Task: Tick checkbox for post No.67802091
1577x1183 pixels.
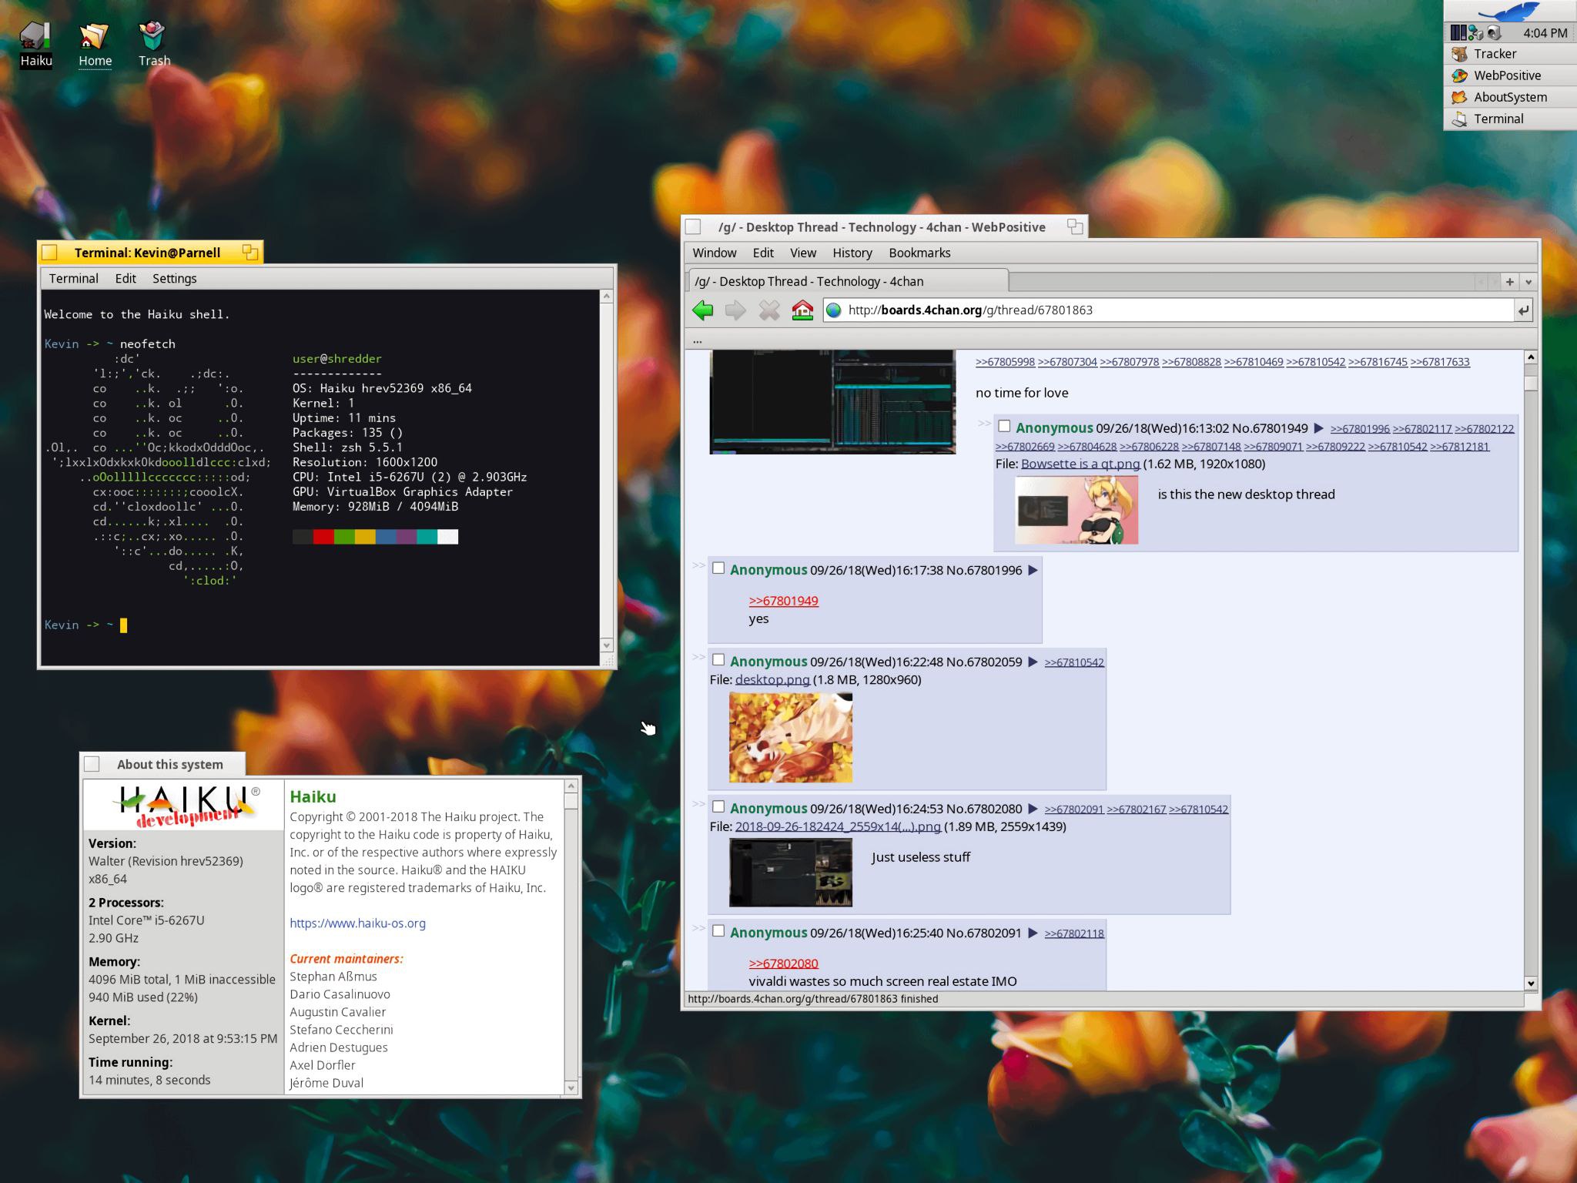Action: (x=718, y=930)
